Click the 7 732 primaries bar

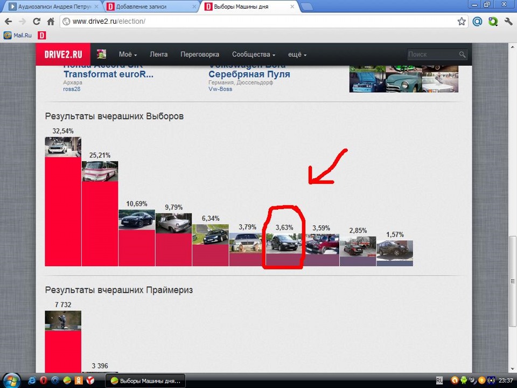63,352
